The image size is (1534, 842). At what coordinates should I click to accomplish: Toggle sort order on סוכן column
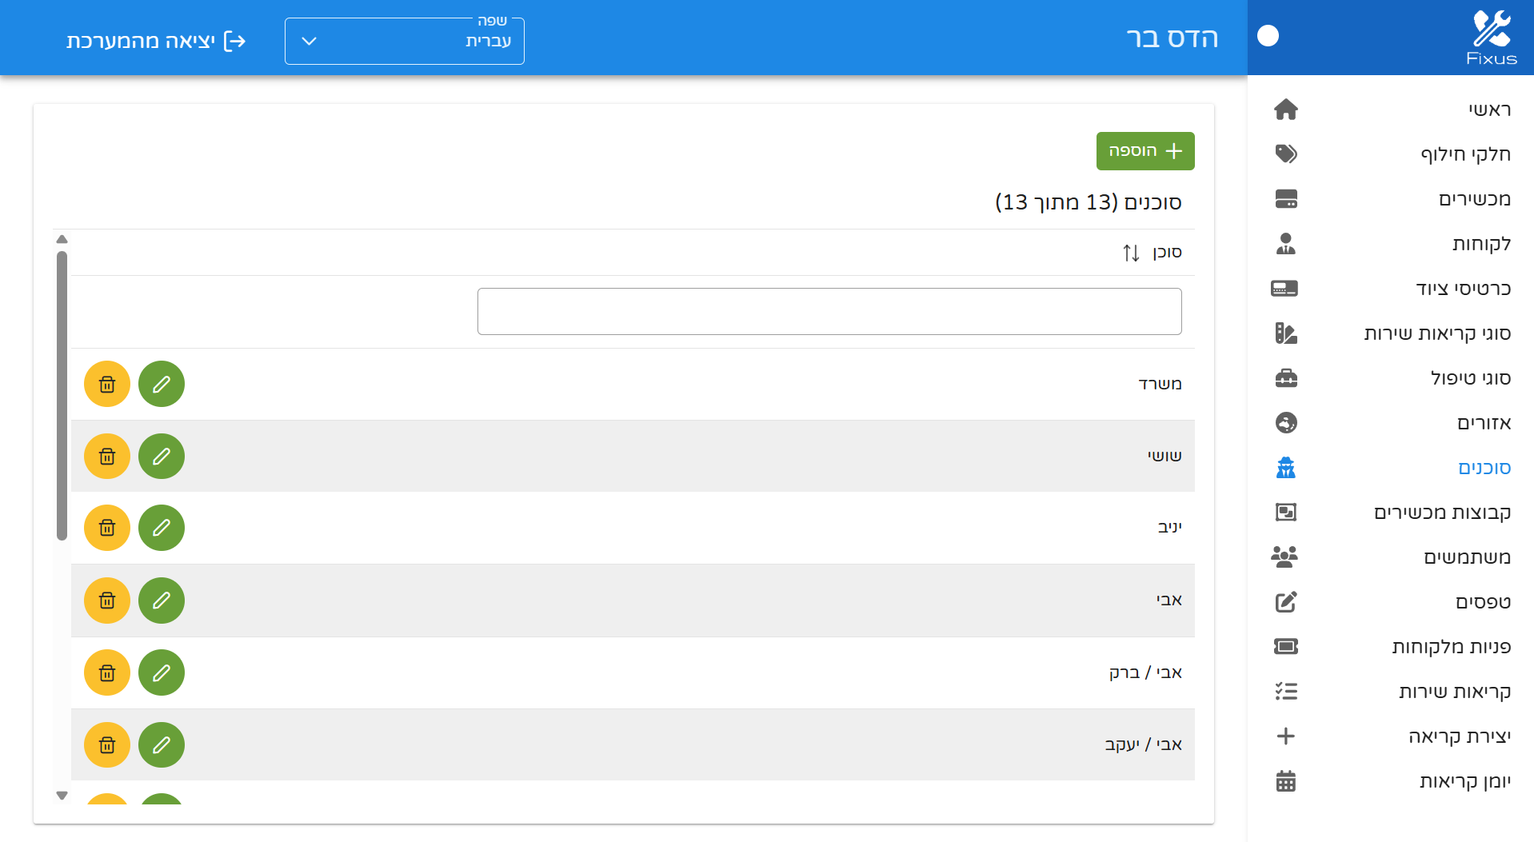coord(1131,253)
